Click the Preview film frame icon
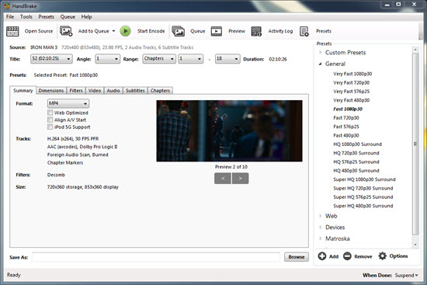This screenshot has width=427, height=285. (217, 31)
